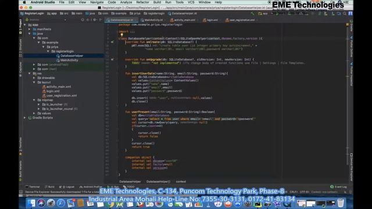Open the Android Profiler tool window
372x209 pixels.
click(91, 187)
